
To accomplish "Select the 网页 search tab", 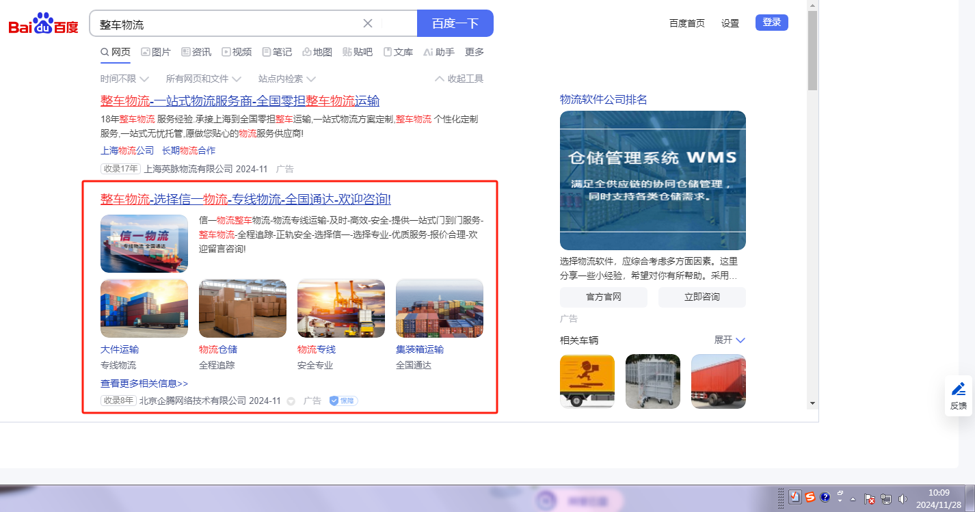I will click(116, 52).
